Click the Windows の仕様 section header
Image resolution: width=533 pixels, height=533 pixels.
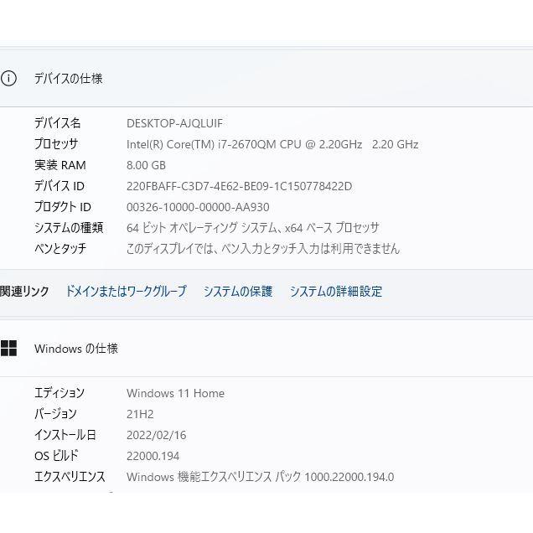(x=76, y=349)
